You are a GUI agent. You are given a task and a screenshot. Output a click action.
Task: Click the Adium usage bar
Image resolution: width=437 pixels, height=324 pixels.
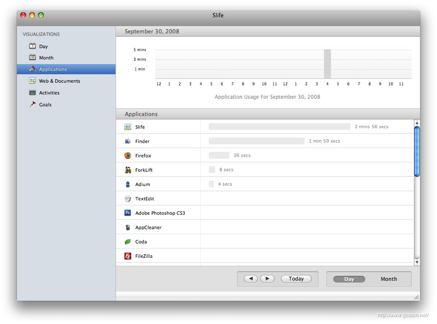point(211,184)
